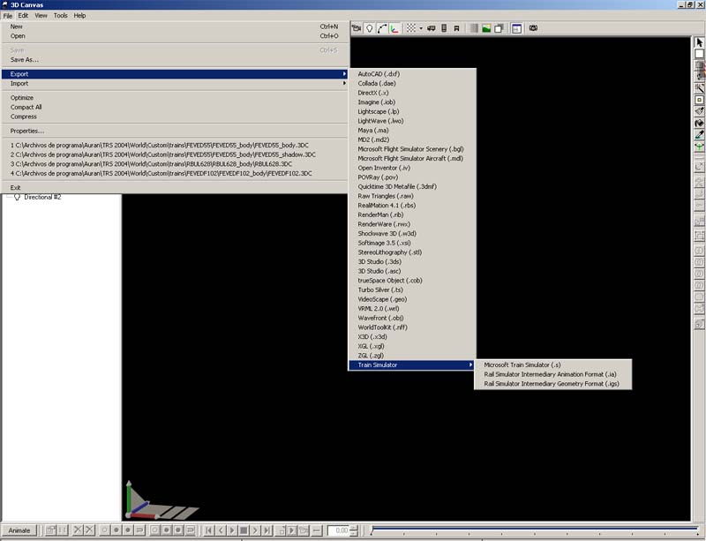Viewport: 706px width, 541px height.
Task: Click the stop button in animation controls
Action: pos(244,530)
